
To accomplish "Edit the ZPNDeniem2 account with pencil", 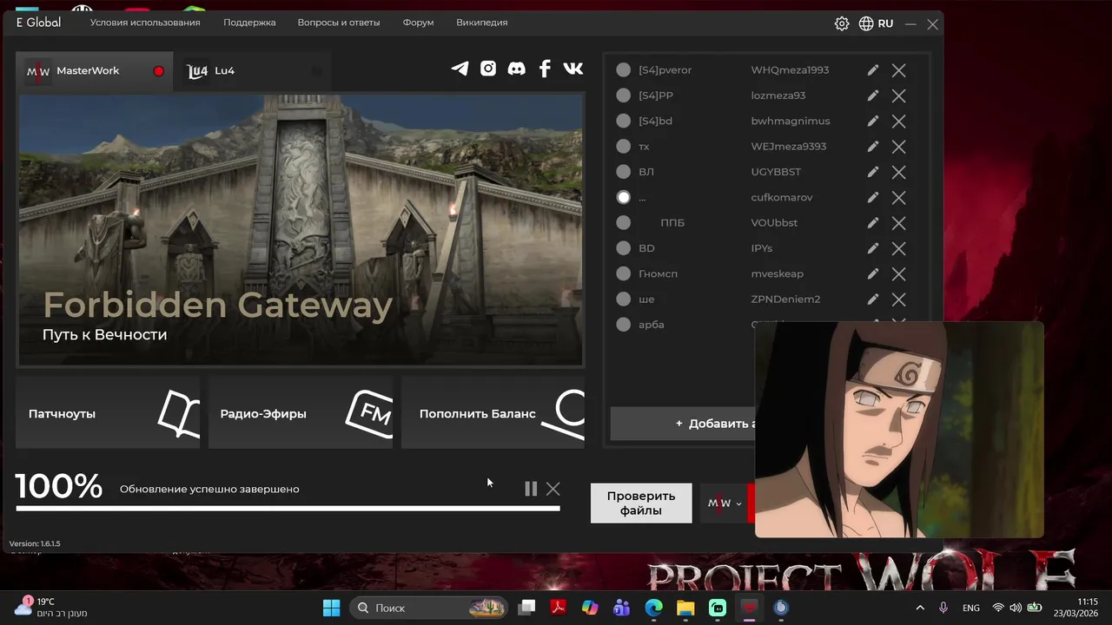I will [873, 299].
